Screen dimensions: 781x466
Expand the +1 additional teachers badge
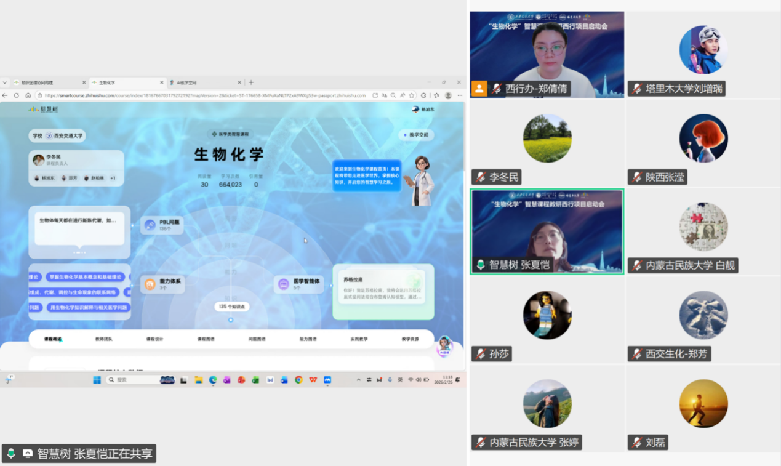click(113, 178)
